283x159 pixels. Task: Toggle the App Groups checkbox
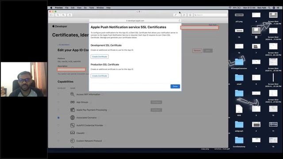(58, 102)
